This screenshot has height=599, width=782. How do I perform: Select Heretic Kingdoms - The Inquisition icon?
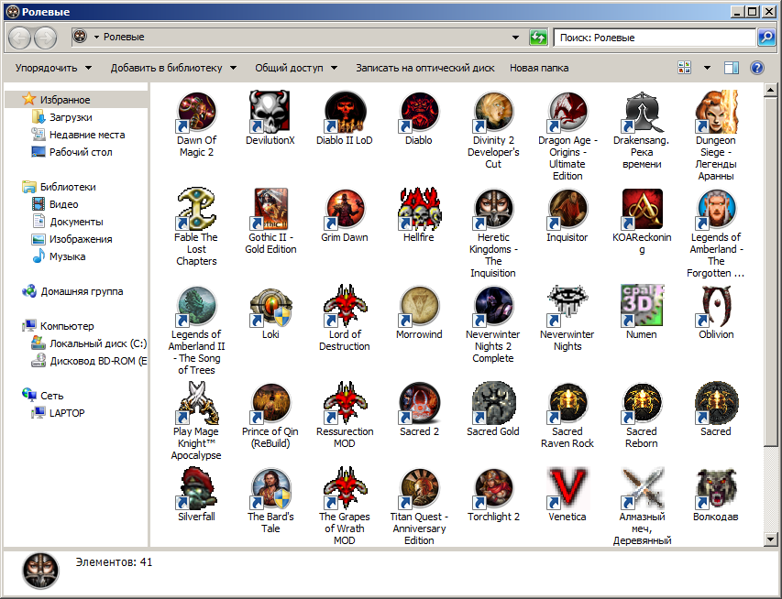point(493,208)
